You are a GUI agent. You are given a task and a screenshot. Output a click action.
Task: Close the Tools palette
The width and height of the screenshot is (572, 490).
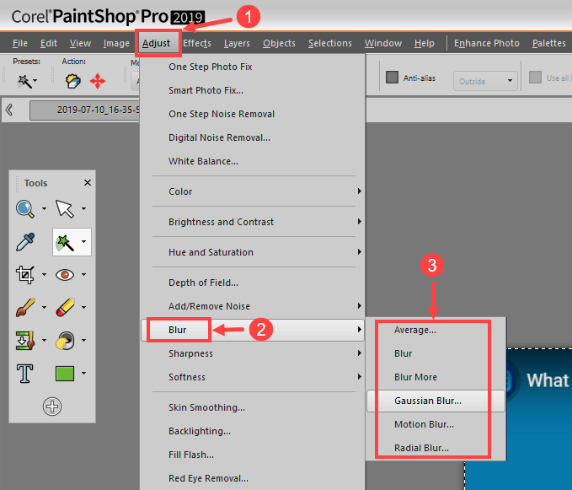[88, 182]
